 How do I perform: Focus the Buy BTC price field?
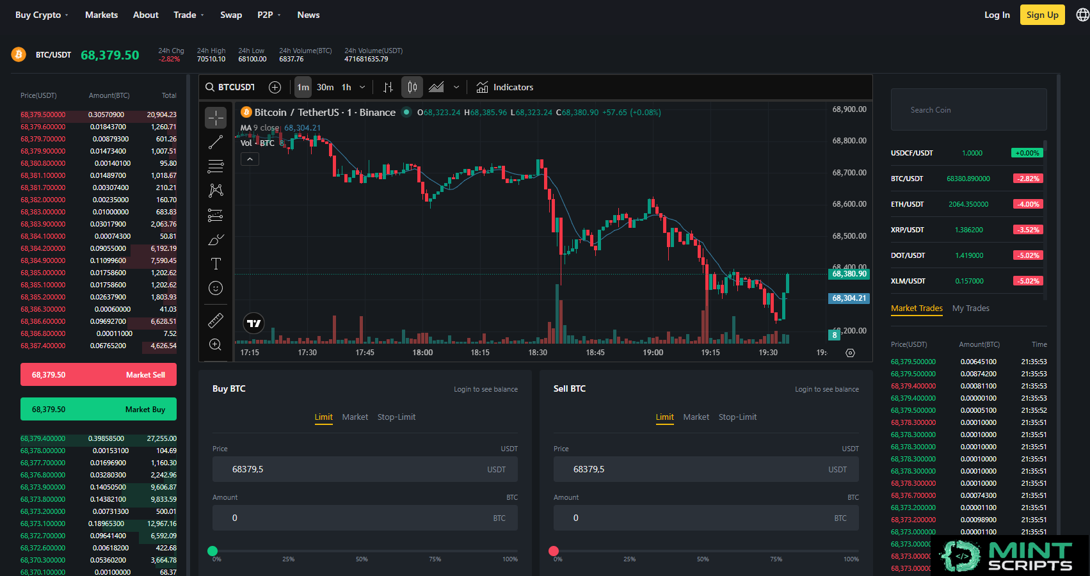[365, 470]
